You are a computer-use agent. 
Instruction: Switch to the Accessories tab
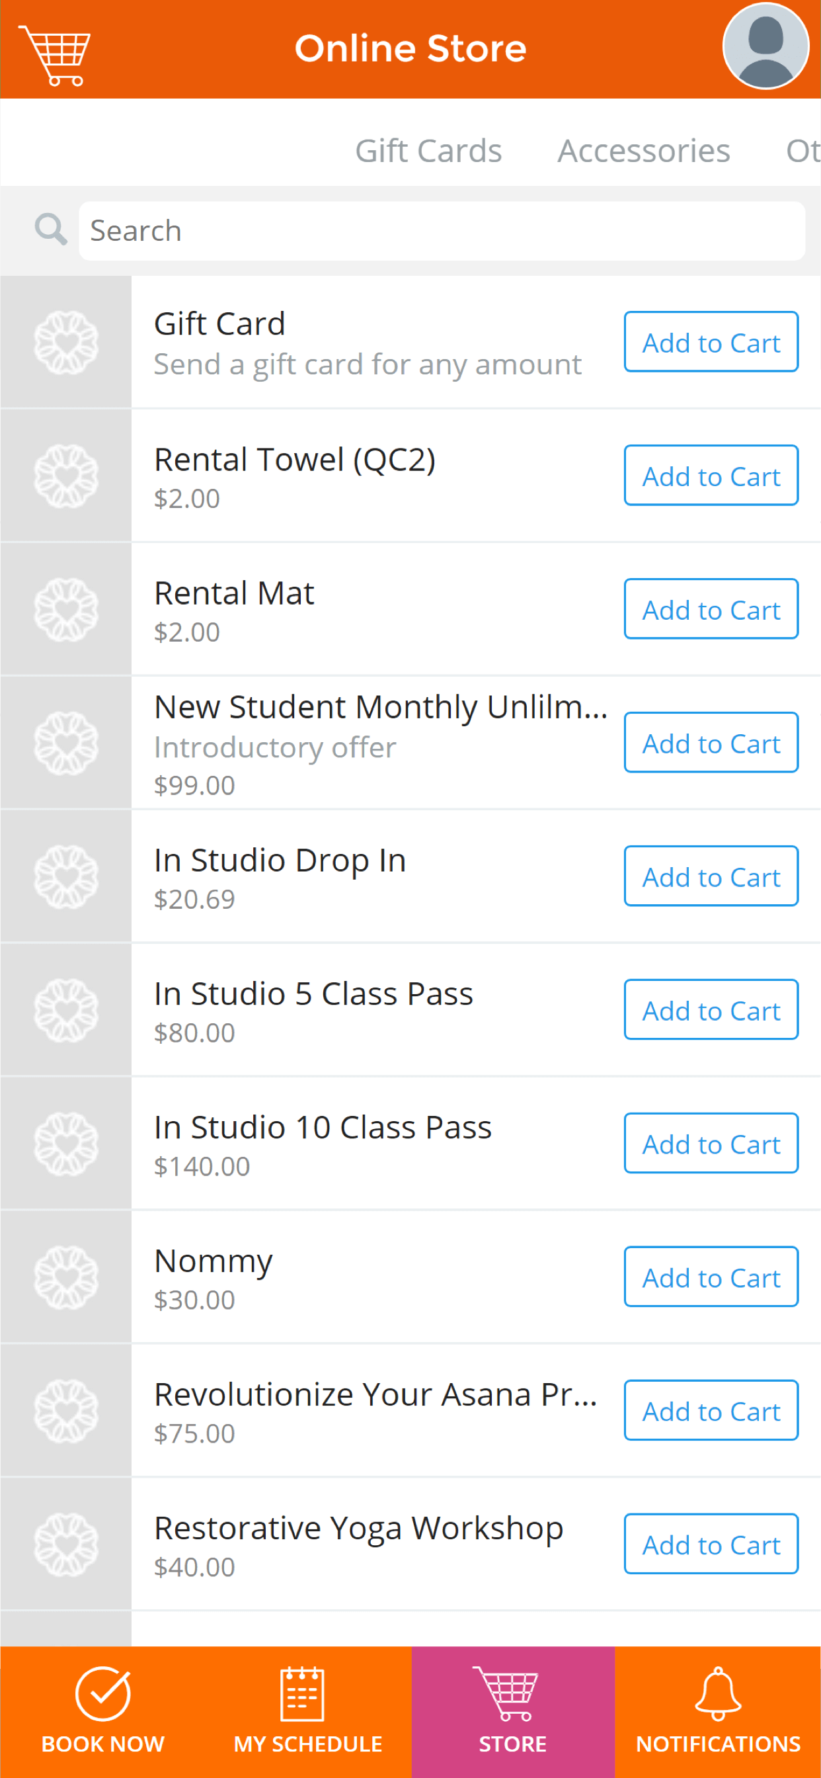(x=644, y=150)
